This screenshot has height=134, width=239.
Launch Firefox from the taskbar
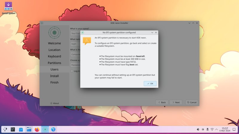37,130
